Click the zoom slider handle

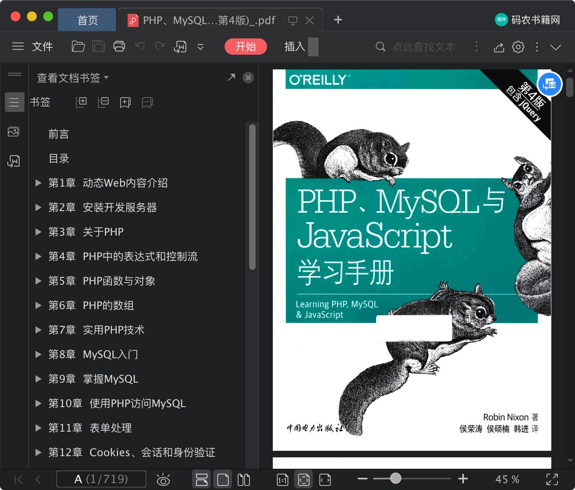[x=395, y=478]
